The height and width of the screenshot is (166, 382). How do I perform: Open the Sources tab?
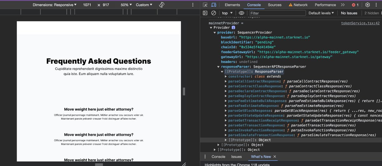pos(274,5)
